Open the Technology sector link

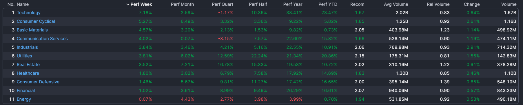tap(28, 13)
